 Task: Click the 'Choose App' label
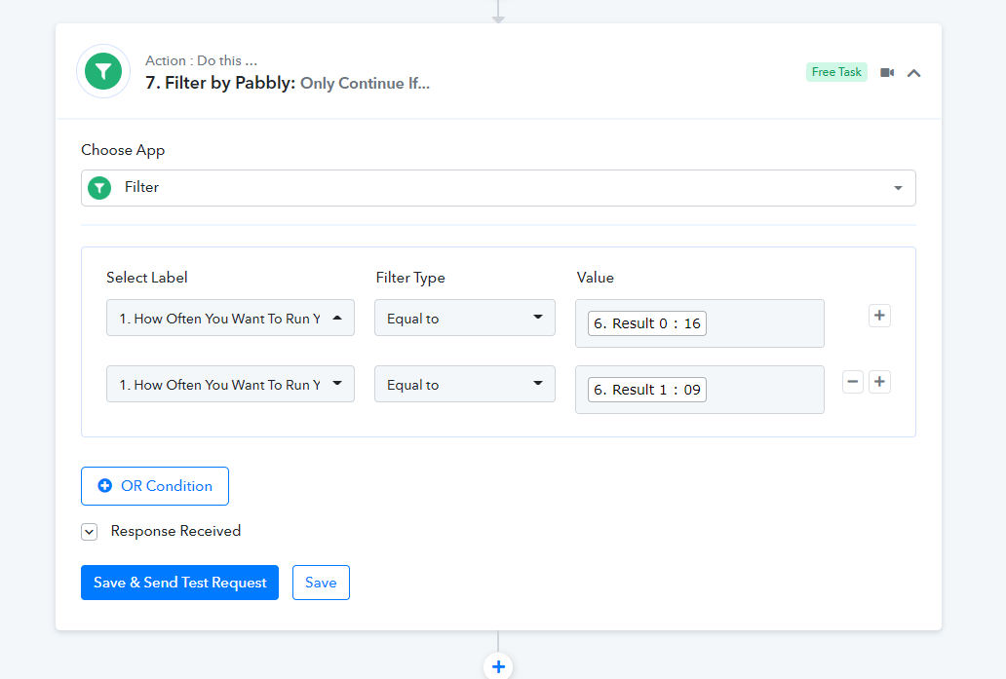click(x=123, y=150)
